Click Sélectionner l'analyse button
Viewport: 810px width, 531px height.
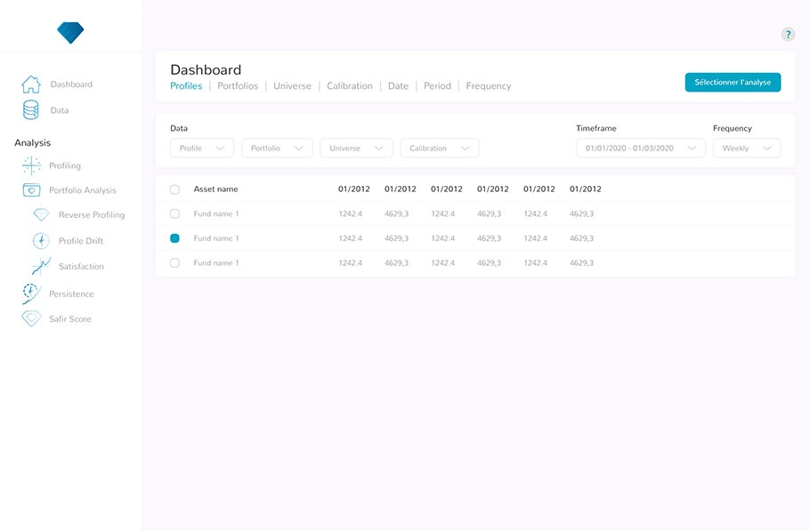(733, 82)
